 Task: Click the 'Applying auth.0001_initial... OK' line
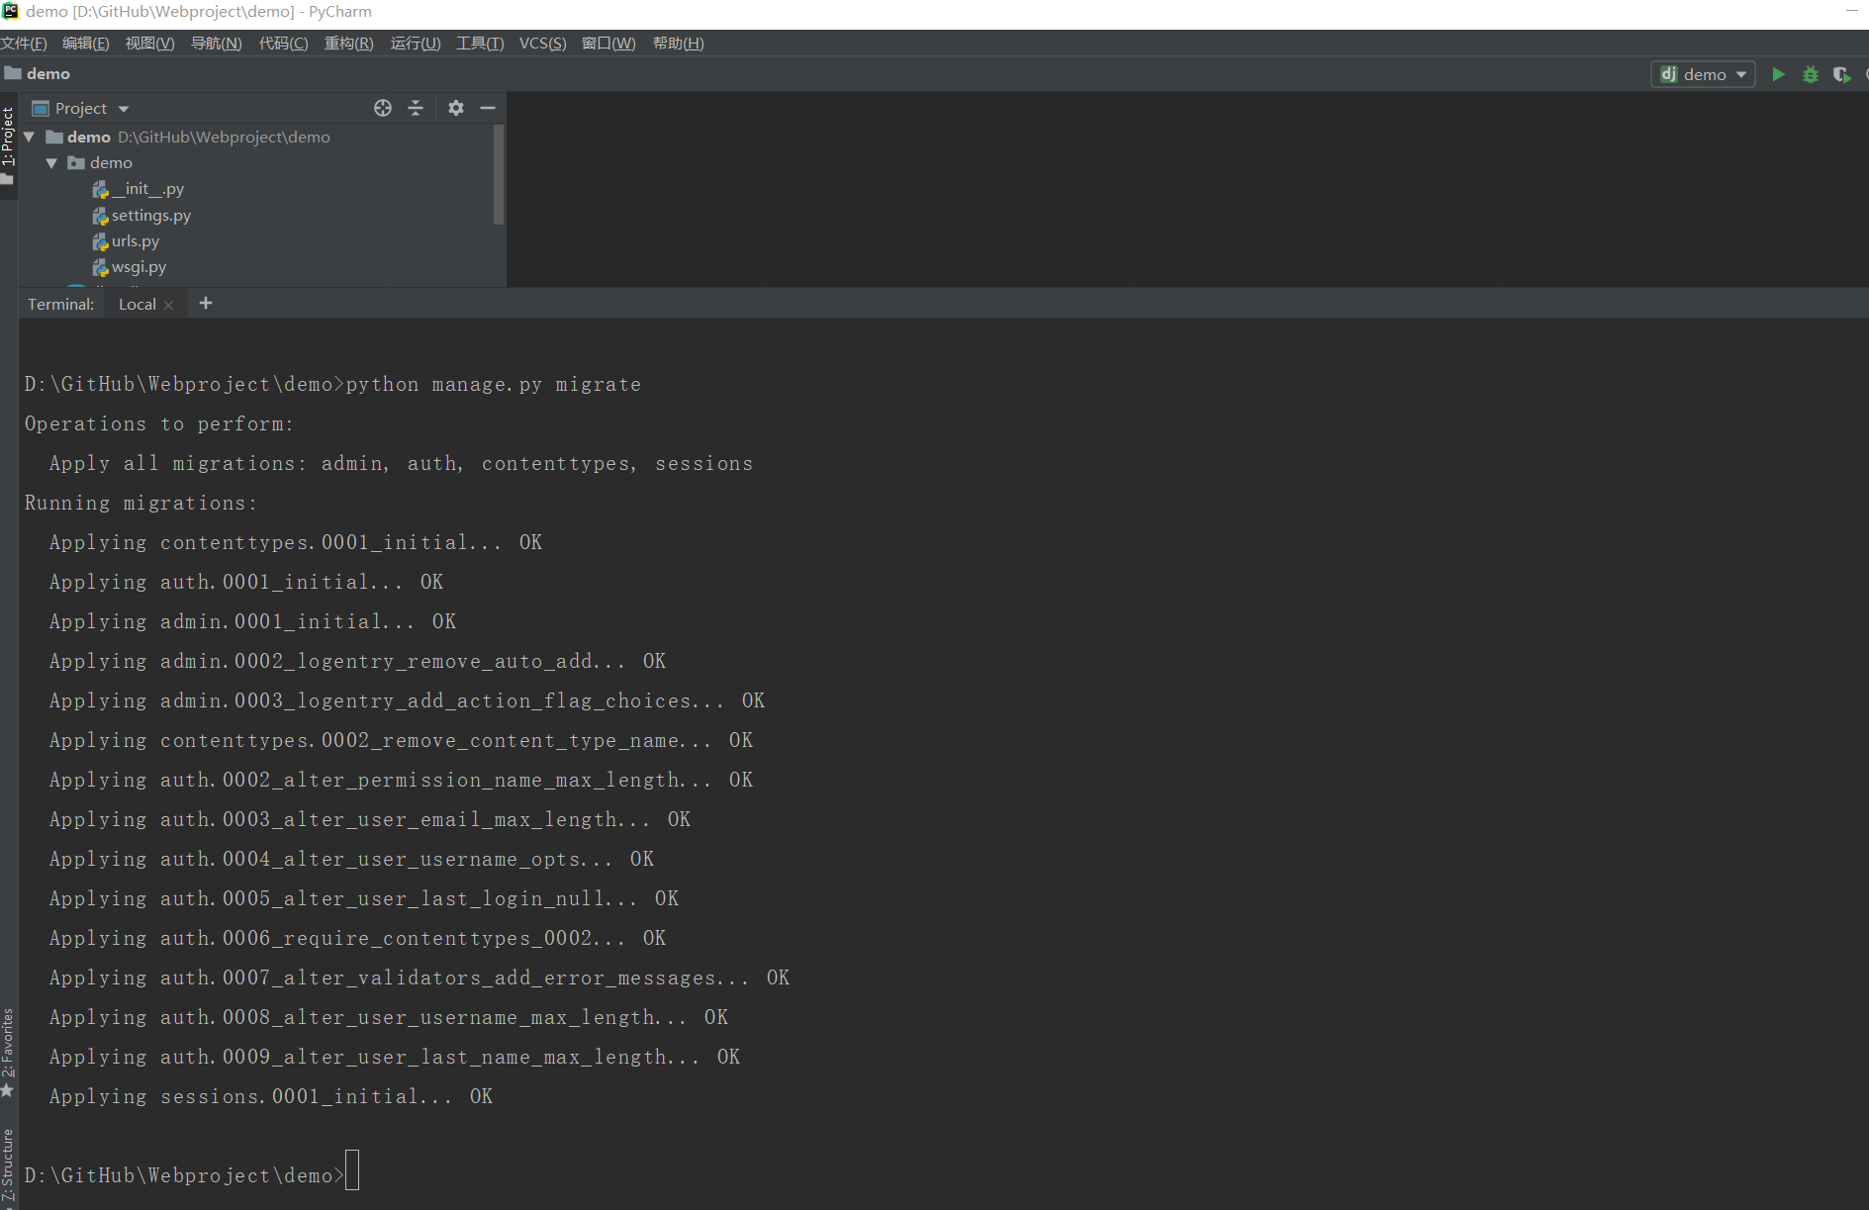(245, 582)
